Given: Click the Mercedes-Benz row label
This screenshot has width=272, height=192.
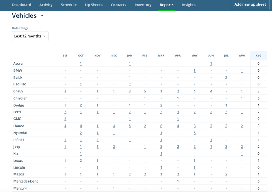Looking at the screenshot, I should coord(26,181).
